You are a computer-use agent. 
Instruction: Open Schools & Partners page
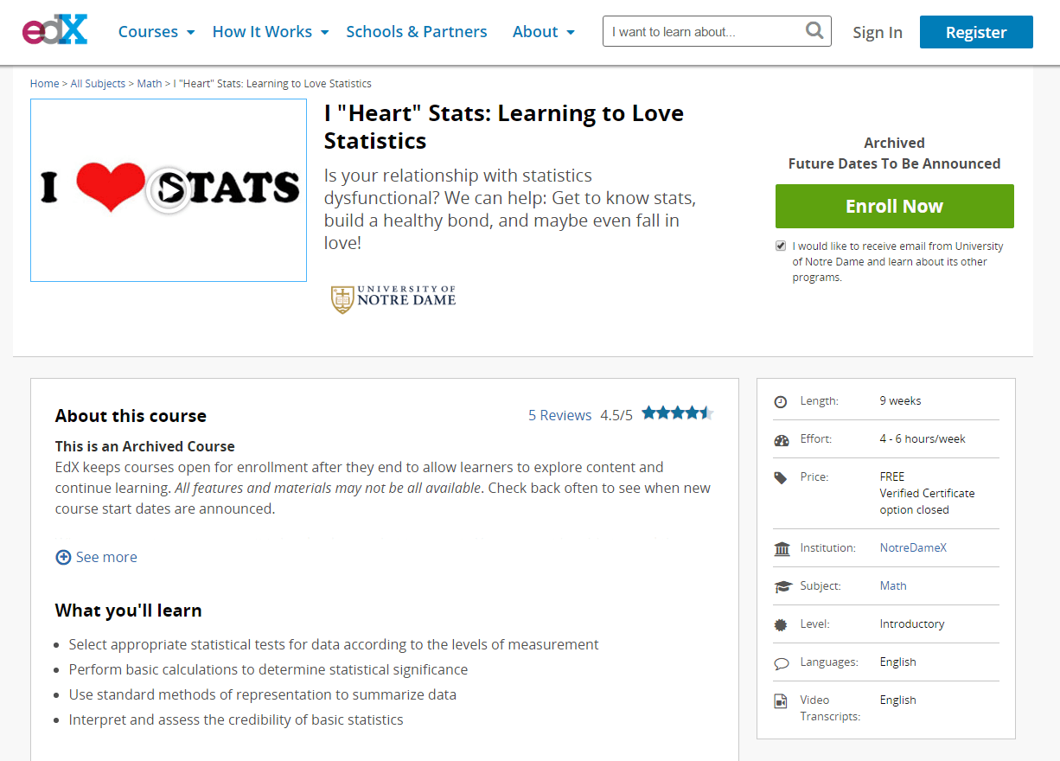pos(417,32)
